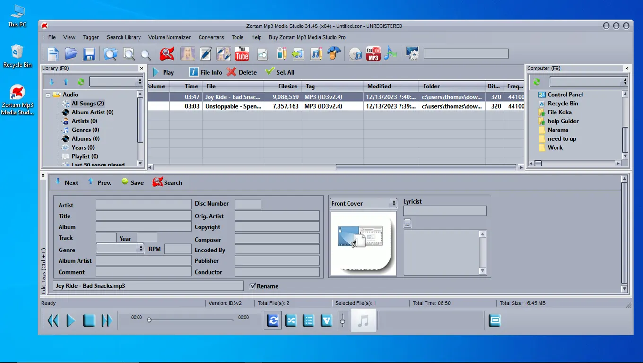Image resolution: width=643 pixels, height=363 pixels.
Task: Open Zortam Mp3 Media Studio desktop shortcut
Action: point(17,100)
